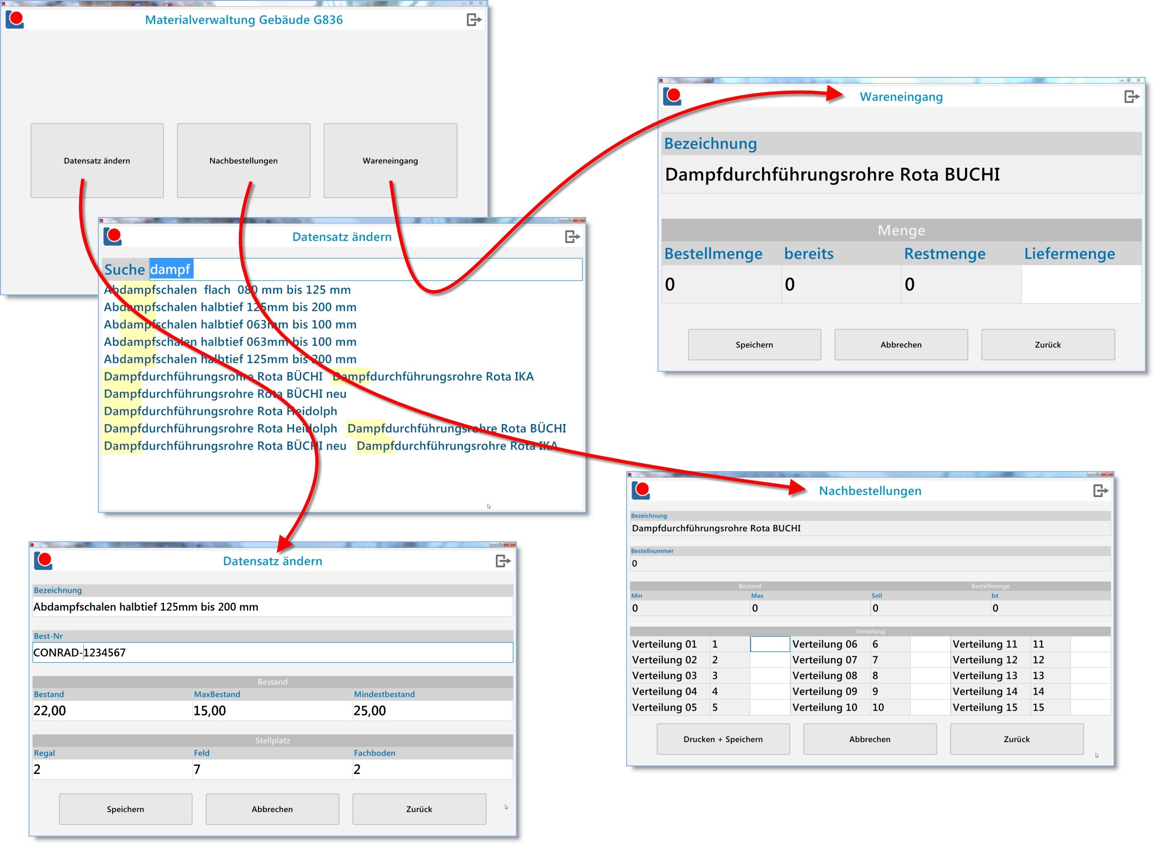Image resolution: width=1162 pixels, height=848 pixels.
Task: Click exit icon in Wareneingang window
Action: [1132, 97]
